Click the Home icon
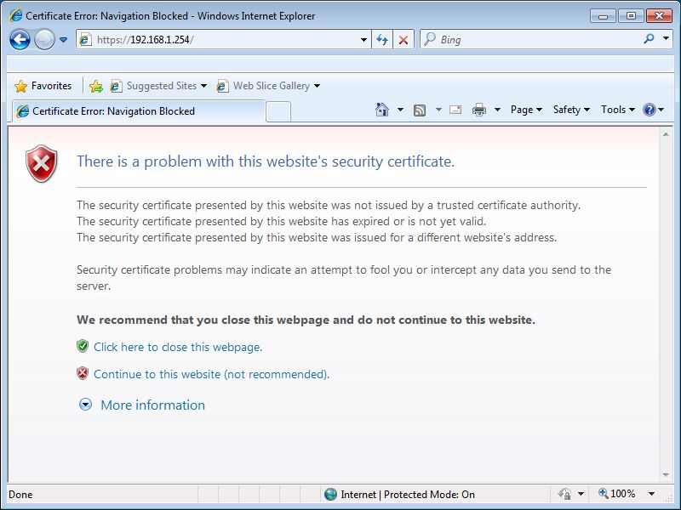 [x=381, y=109]
